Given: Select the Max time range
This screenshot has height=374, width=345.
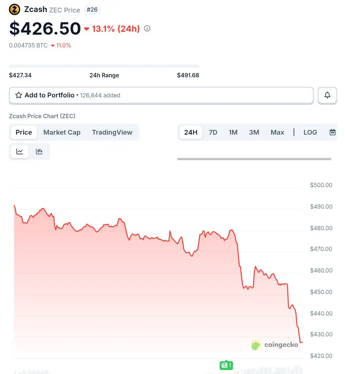Looking at the screenshot, I should pyautogui.click(x=277, y=132).
